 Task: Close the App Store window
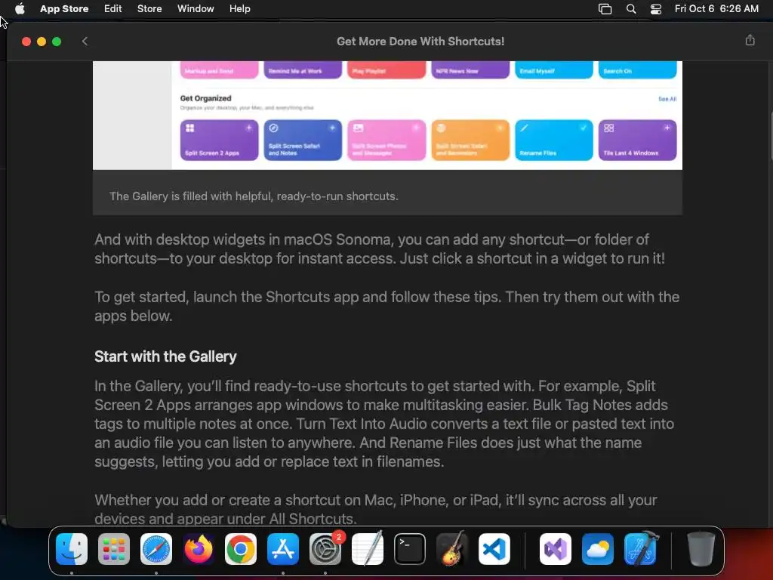tap(26, 42)
